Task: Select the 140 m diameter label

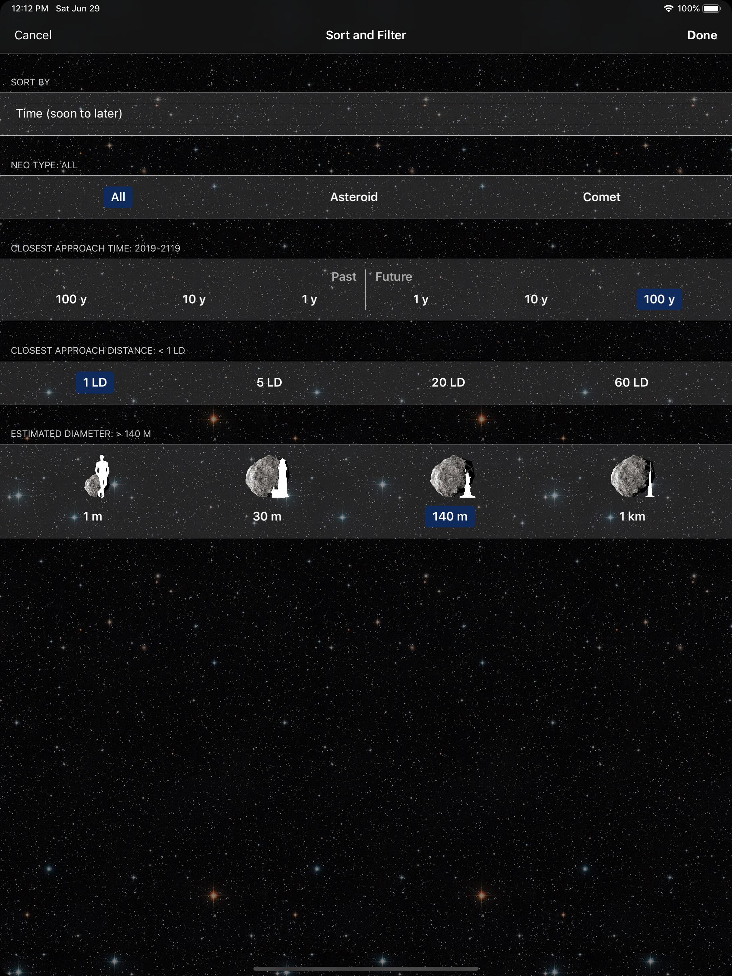Action: 450,516
